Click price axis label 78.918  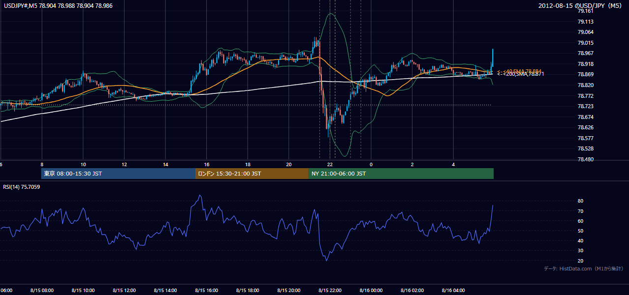(x=585, y=64)
